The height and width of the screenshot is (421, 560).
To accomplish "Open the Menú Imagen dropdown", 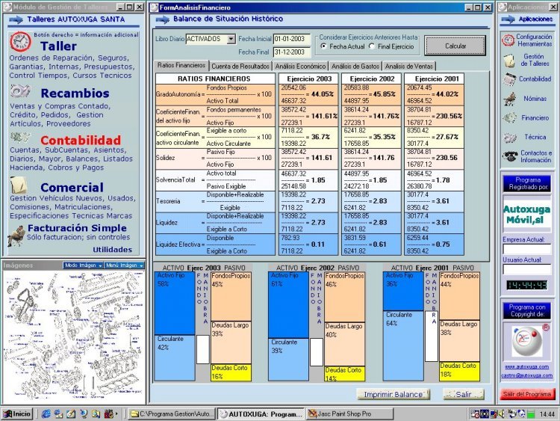I will pos(124,265).
